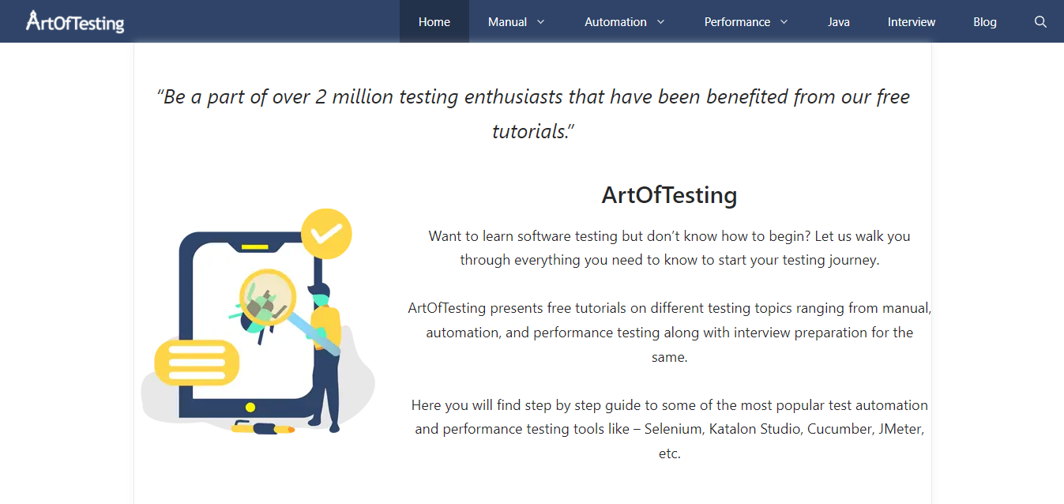
Task: Open the search icon in the navbar
Action: tap(1040, 21)
